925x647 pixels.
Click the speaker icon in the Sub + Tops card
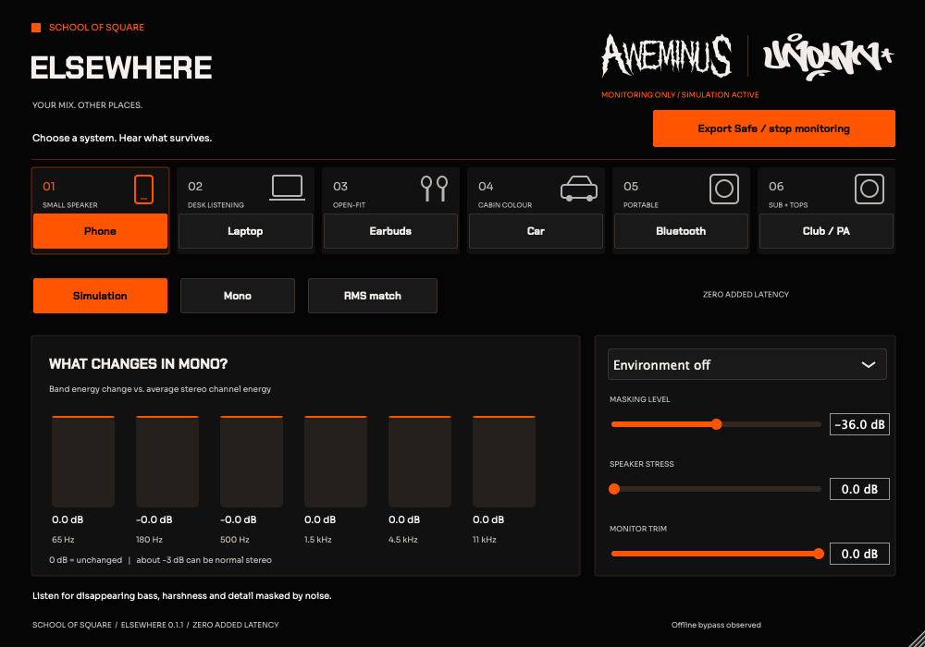(x=869, y=189)
